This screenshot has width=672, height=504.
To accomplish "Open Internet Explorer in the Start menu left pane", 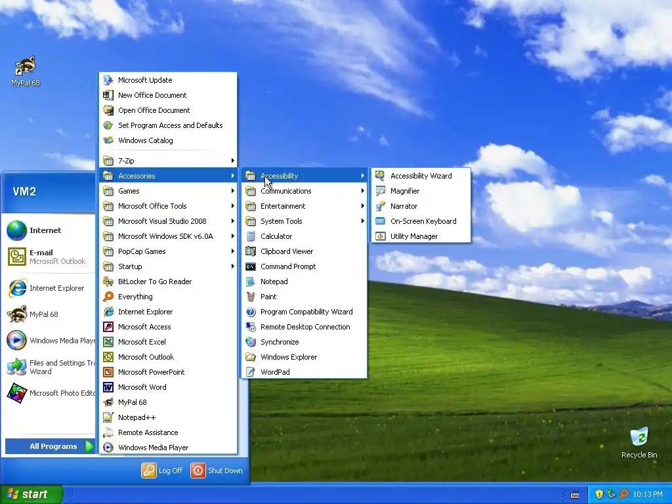I will pos(50,288).
